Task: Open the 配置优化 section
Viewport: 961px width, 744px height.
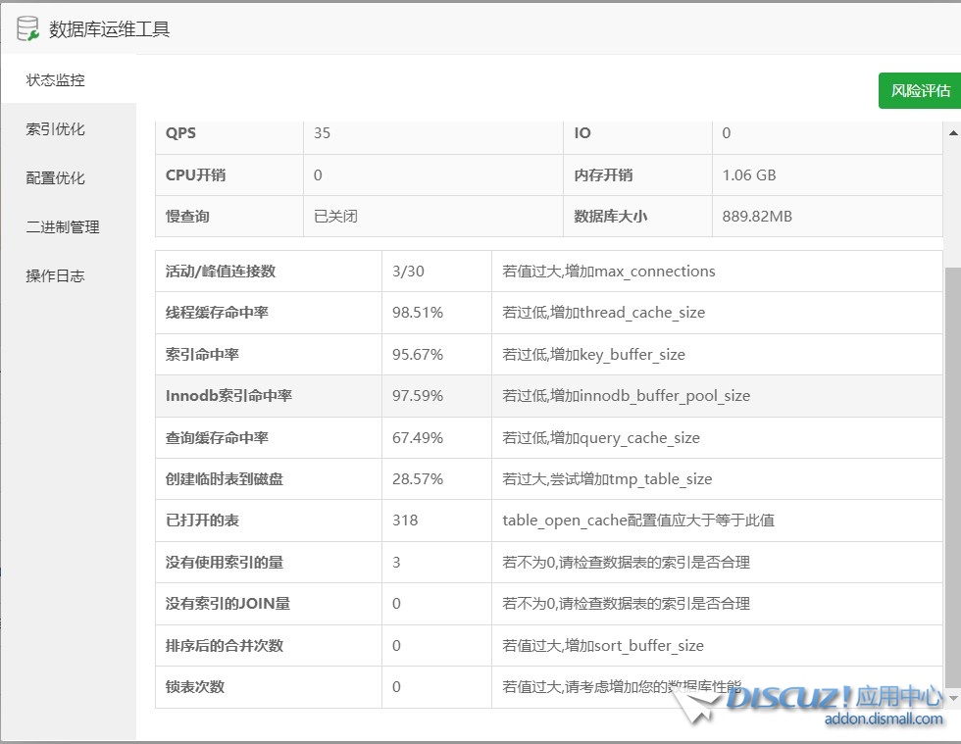Action: (x=56, y=178)
